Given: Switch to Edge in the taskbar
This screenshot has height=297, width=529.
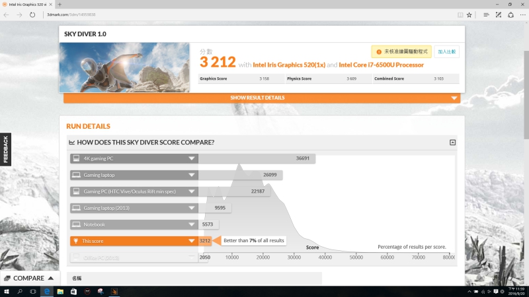Looking at the screenshot, I should 47,292.
